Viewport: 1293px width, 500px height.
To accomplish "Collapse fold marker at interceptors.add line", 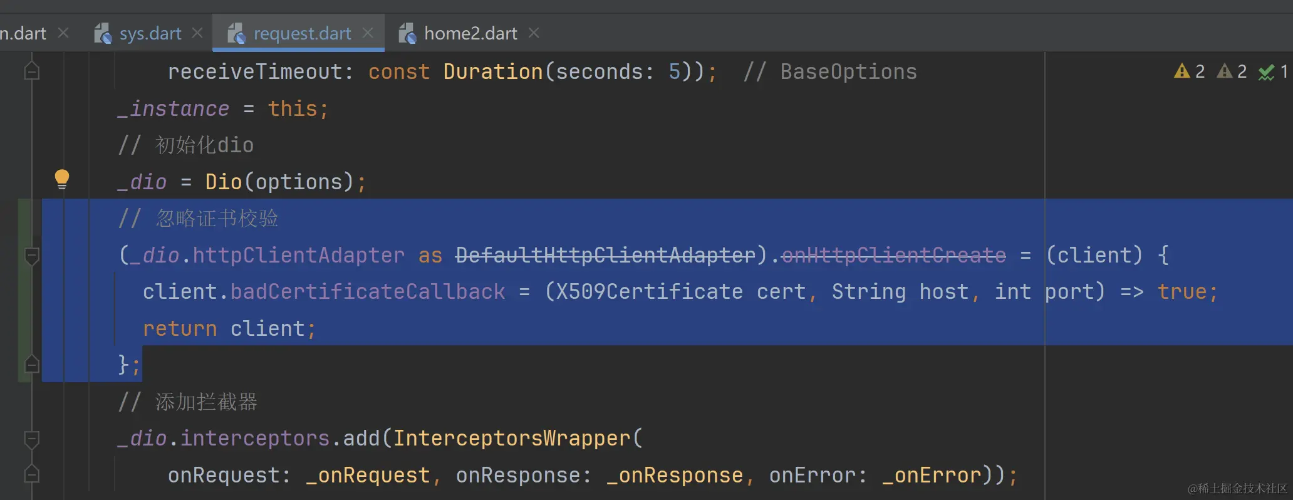I will point(31,439).
